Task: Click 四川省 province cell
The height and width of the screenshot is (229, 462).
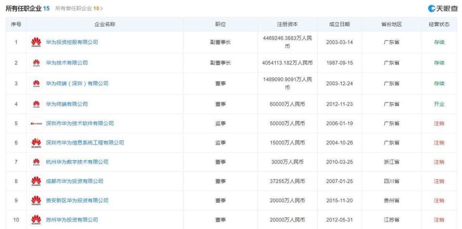Action: coord(392,181)
